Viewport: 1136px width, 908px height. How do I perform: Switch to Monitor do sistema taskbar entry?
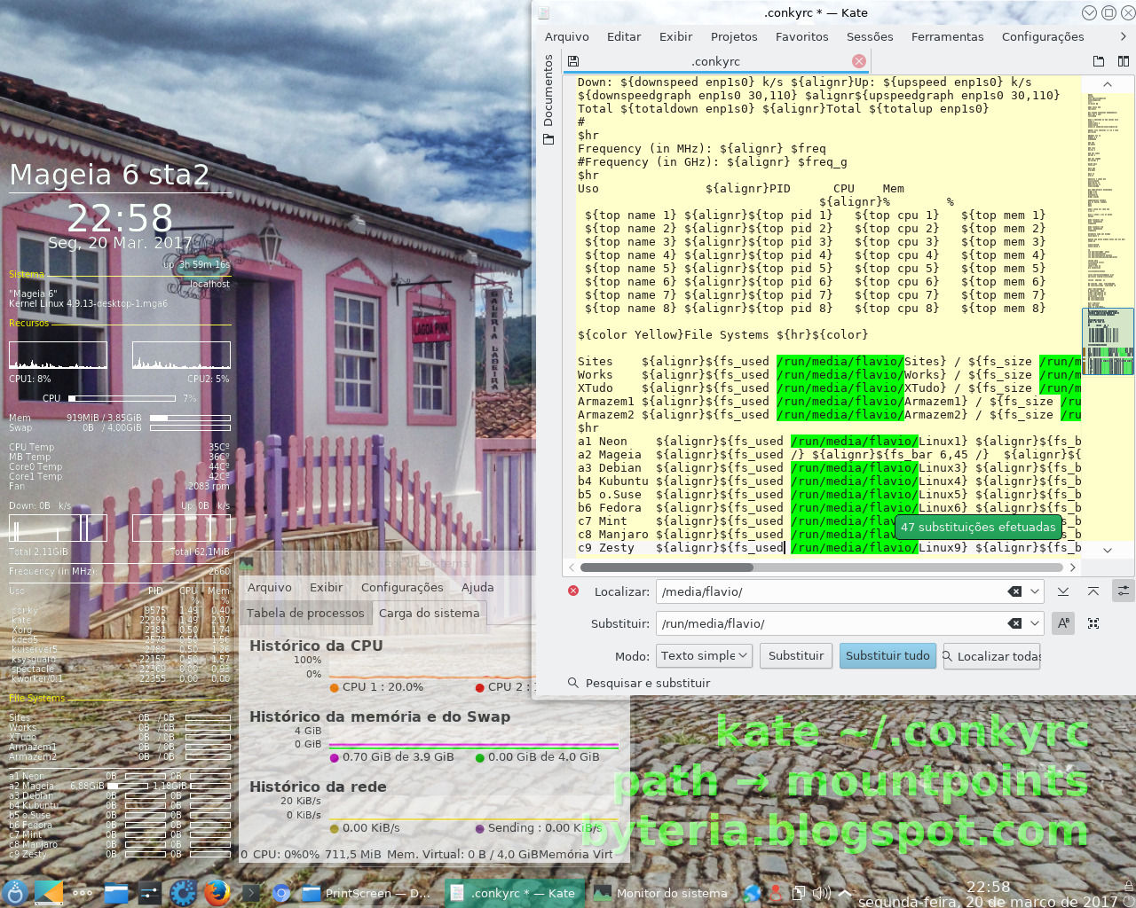[660, 893]
